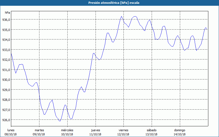Click the 'martes' day label
Screen dimensions: 219x137
[x=39, y=130]
